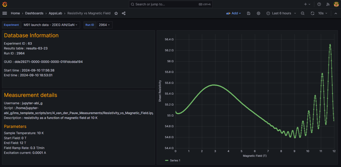Save the dashboard using the disk icon

point(248,13)
